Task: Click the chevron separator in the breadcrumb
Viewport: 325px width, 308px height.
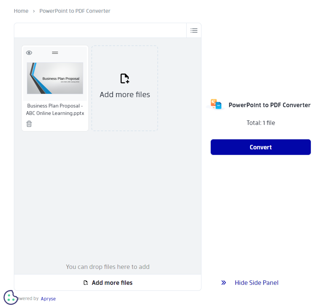Action: 34,11
